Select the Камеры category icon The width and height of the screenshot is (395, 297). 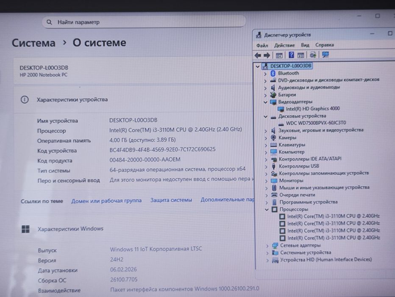(273, 137)
